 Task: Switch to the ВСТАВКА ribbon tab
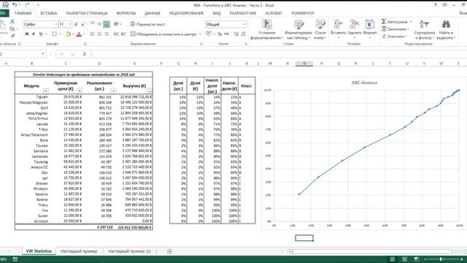(49, 13)
